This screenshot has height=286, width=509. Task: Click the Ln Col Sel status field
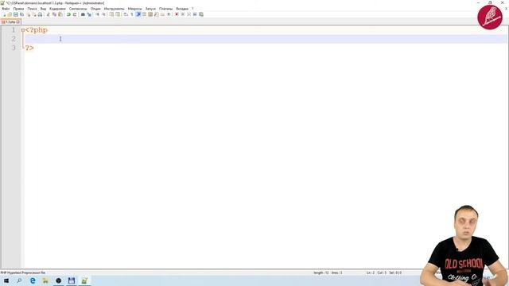[x=384, y=272]
